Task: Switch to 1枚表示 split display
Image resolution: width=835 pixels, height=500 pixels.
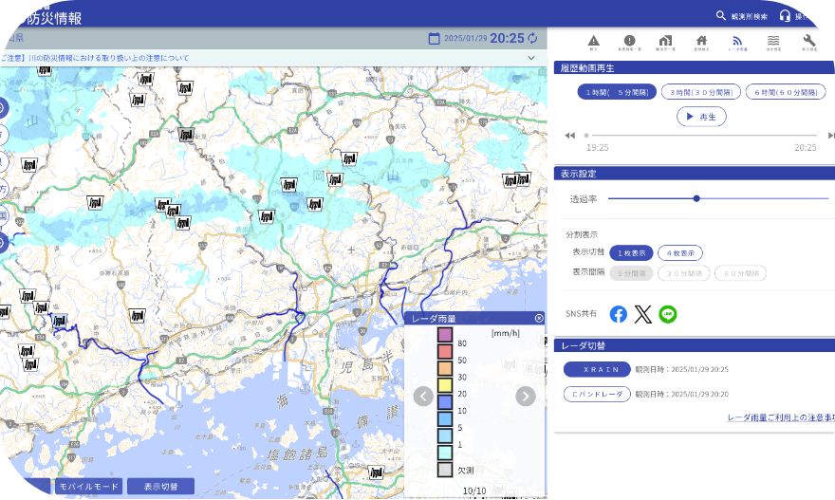Action: 631,253
